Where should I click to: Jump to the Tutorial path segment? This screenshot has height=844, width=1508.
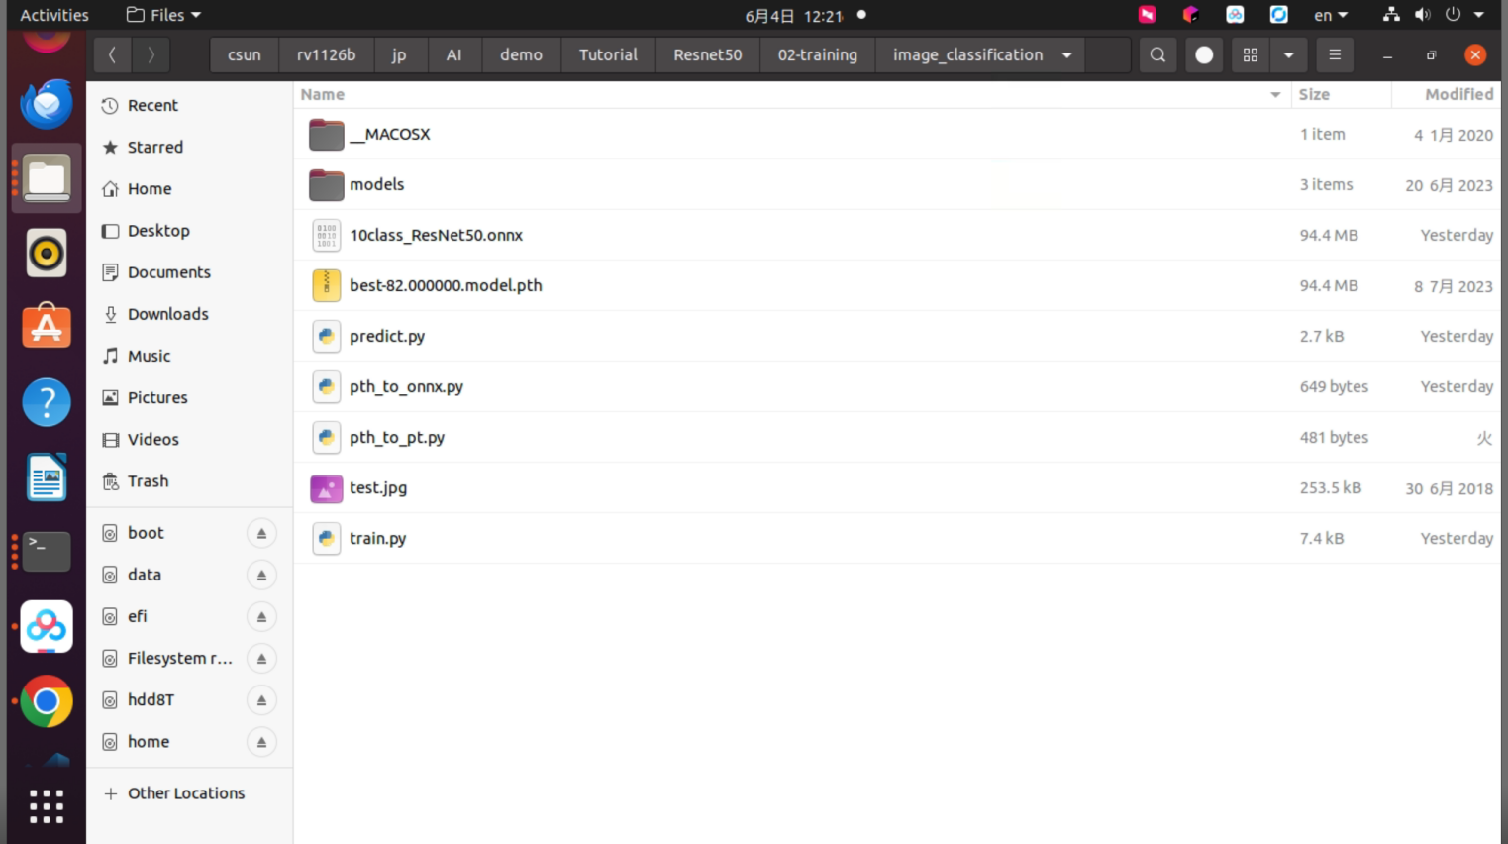[608, 55]
